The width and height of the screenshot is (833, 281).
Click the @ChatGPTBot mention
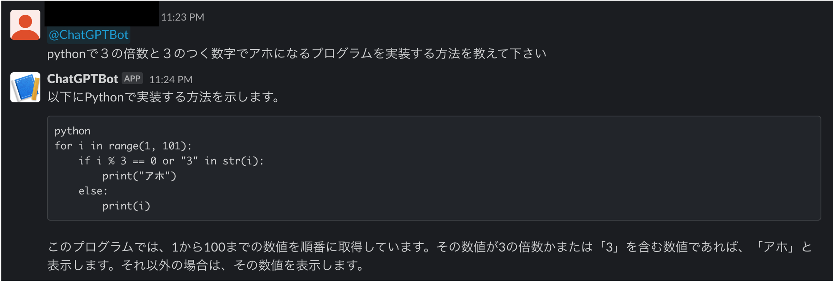pyautogui.click(x=88, y=34)
